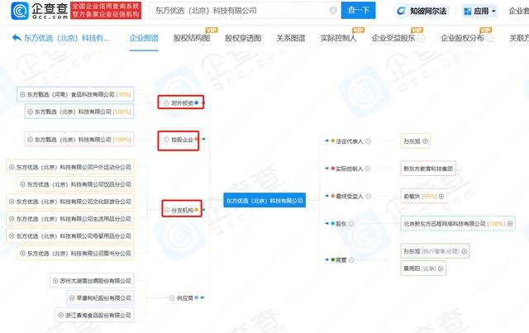
Task: Click the 苏州太湖雪丝绸股份有限公司 supplier node
Action: pyautogui.click(x=92, y=281)
